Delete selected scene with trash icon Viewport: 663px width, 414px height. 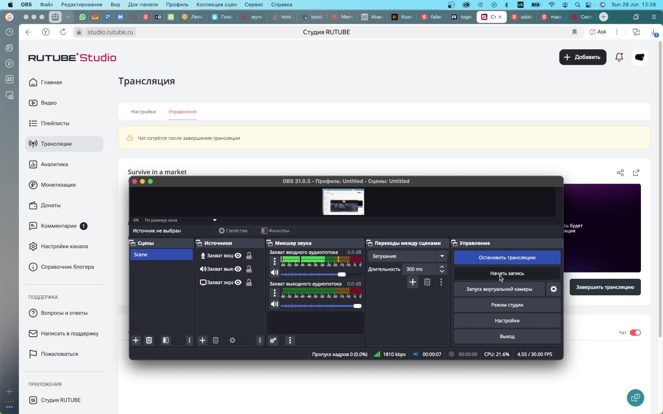(x=149, y=340)
